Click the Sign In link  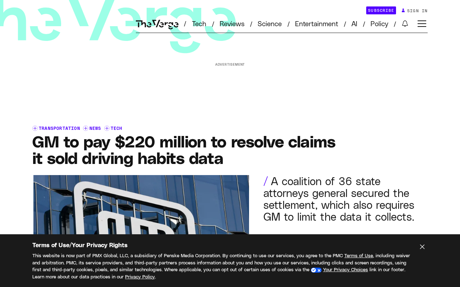(x=417, y=11)
